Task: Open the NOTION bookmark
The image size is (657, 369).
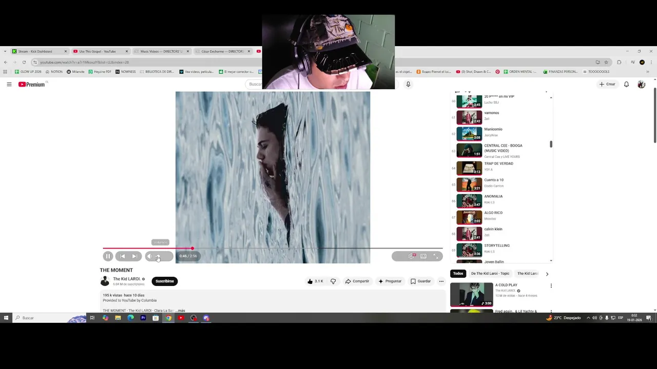Action: click(54, 72)
